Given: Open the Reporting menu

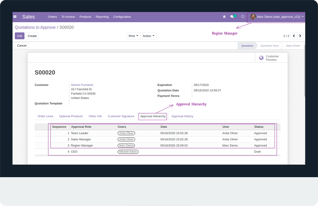Looking at the screenshot, I should tap(102, 17).
